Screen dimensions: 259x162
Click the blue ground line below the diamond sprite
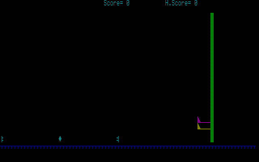pyautogui.click(x=60, y=147)
